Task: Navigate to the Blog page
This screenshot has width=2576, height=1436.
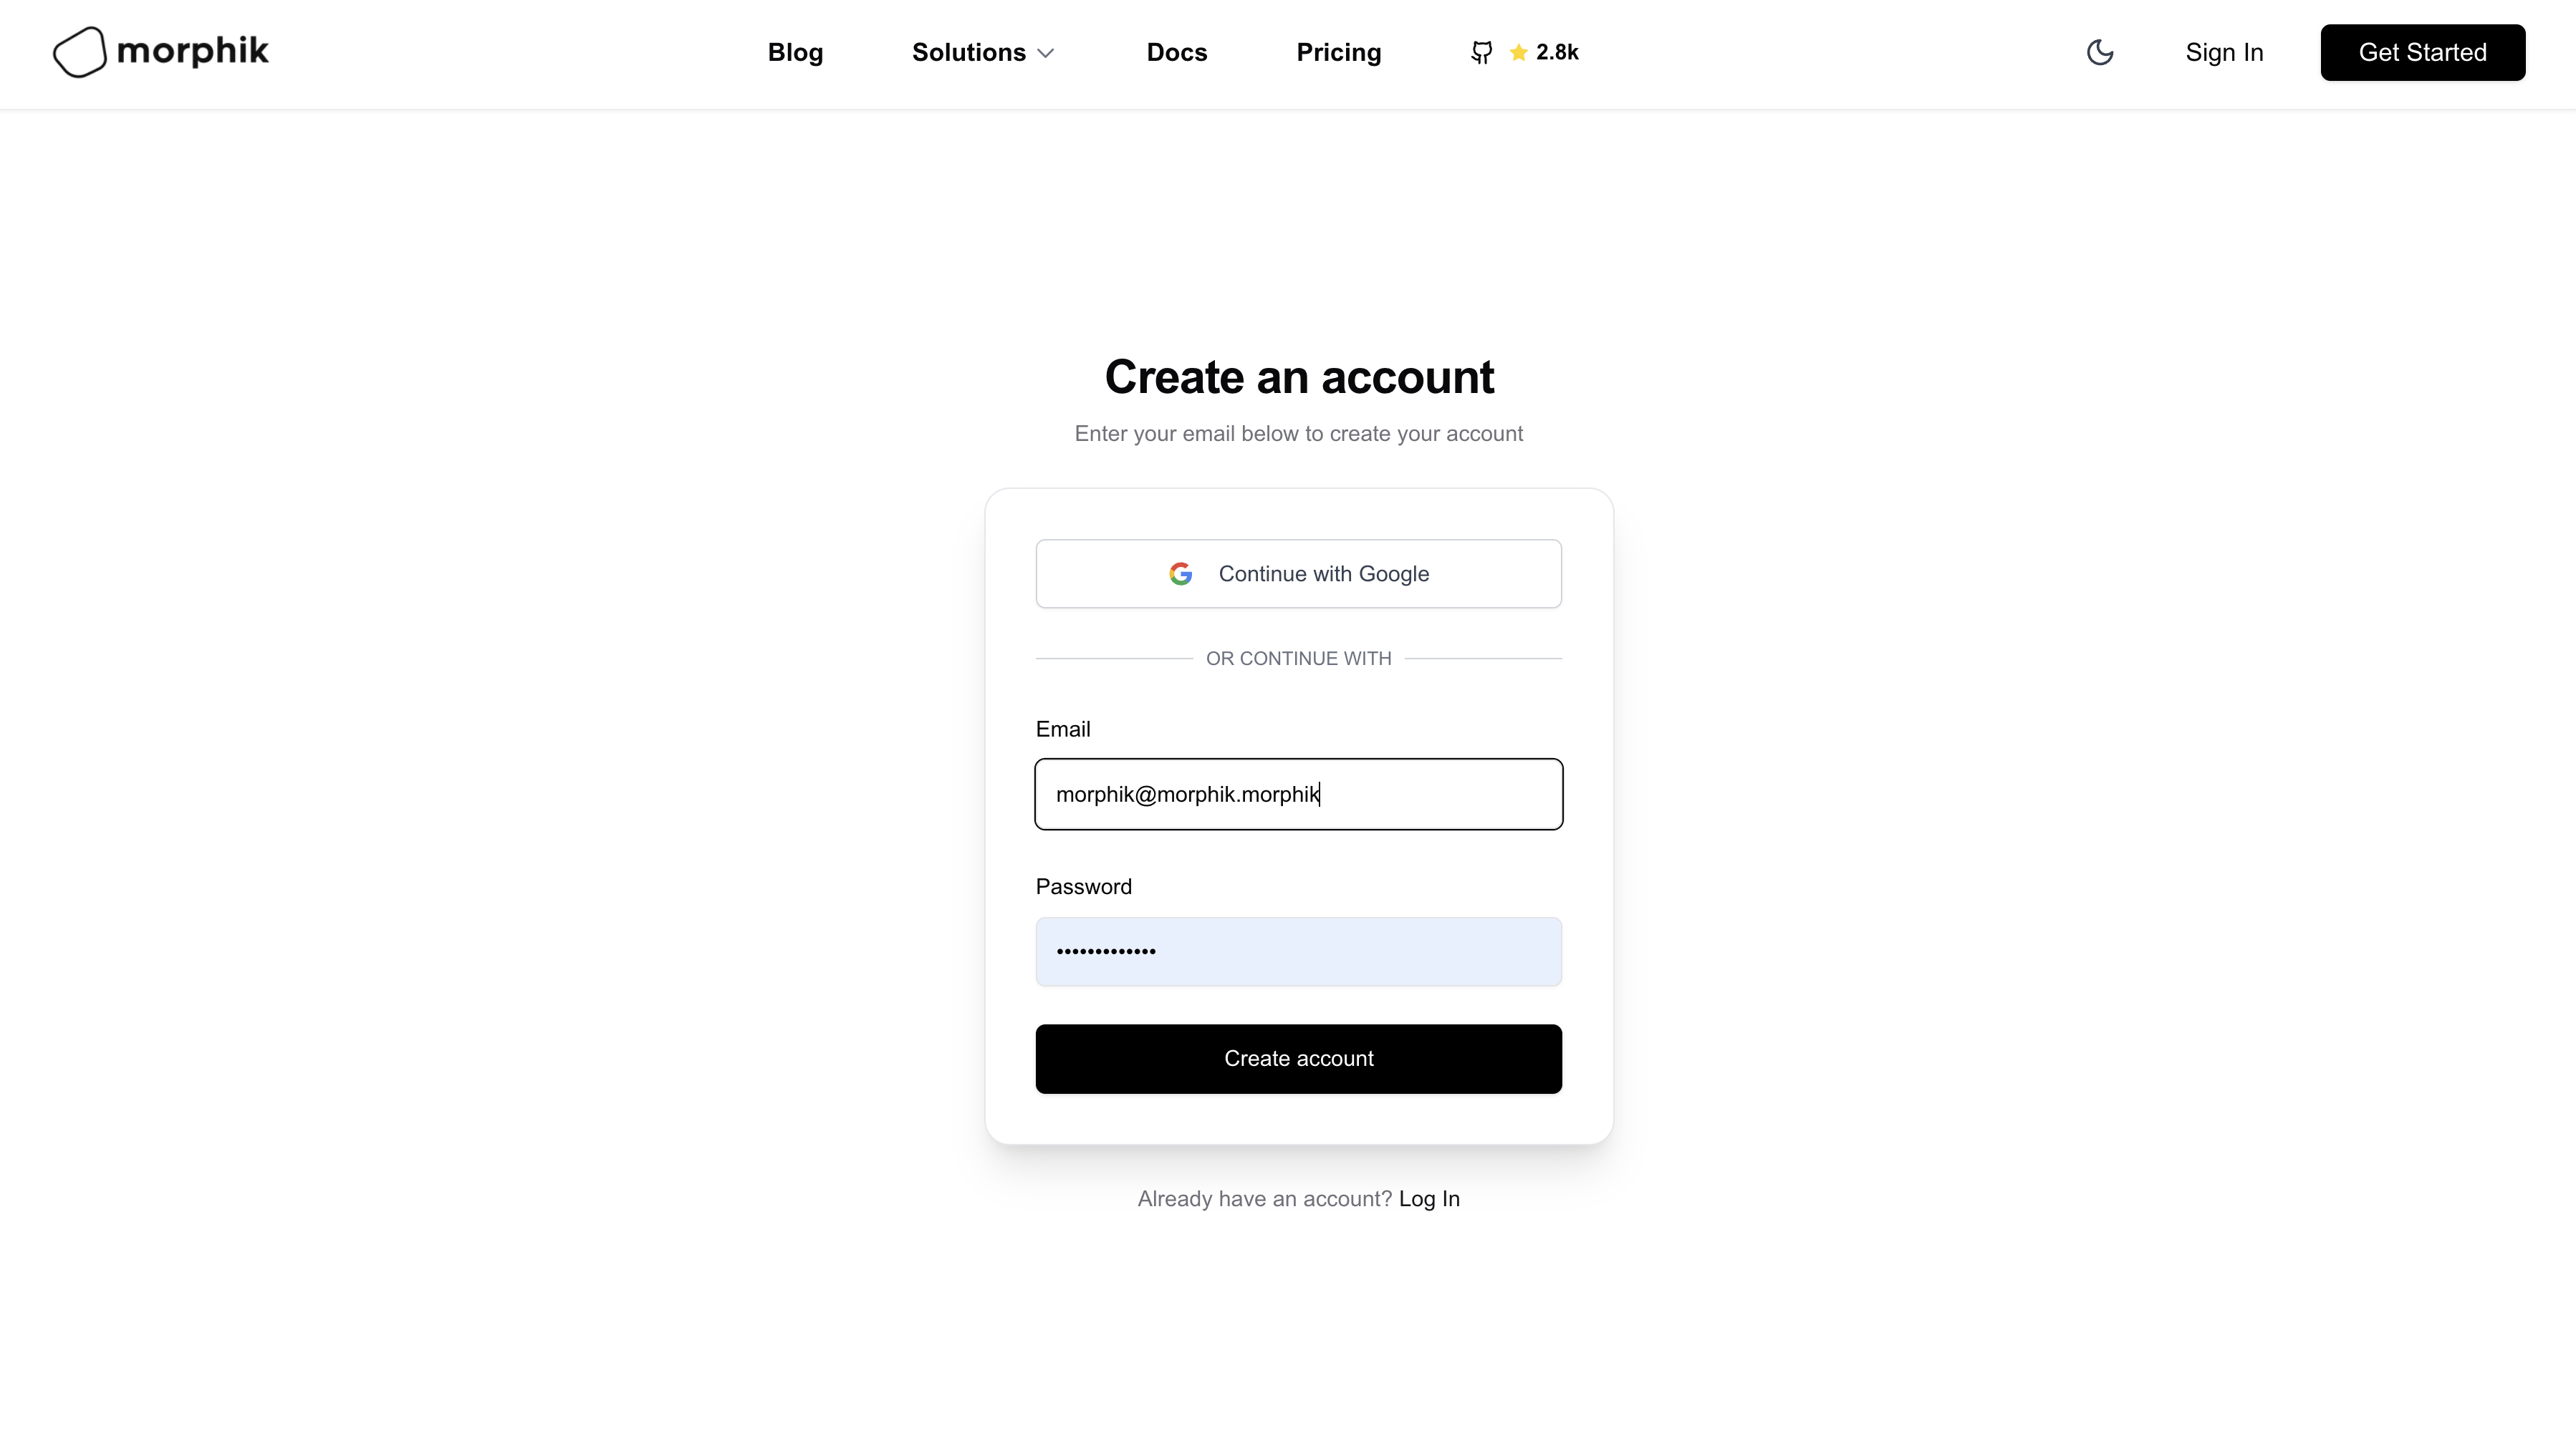Action: tap(795, 52)
